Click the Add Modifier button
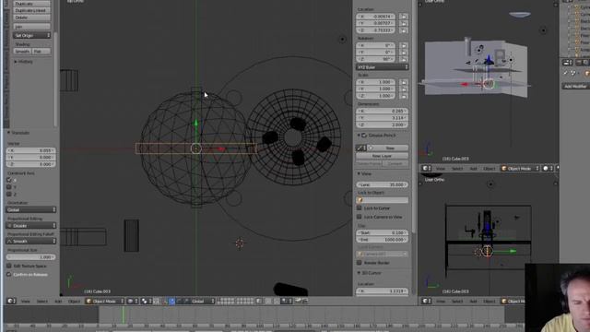 point(574,86)
